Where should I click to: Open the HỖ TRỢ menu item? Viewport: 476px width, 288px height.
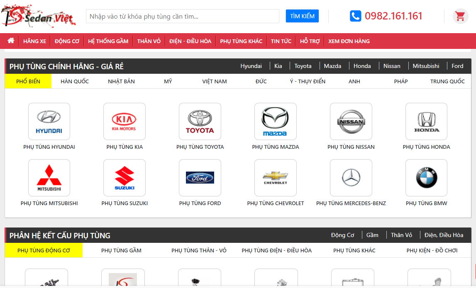point(310,41)
